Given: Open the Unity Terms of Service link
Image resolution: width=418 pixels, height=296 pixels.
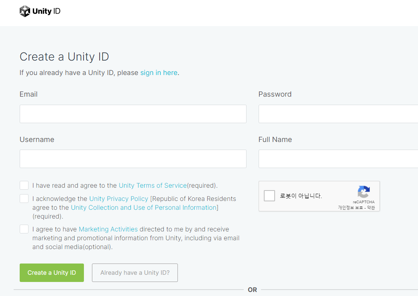Looking at the screenshot, I should 153,186.
